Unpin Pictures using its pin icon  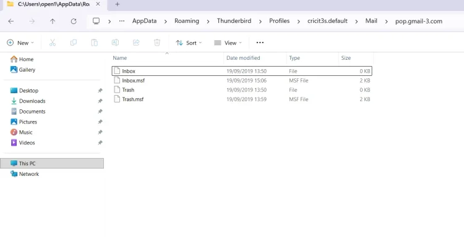100,122
